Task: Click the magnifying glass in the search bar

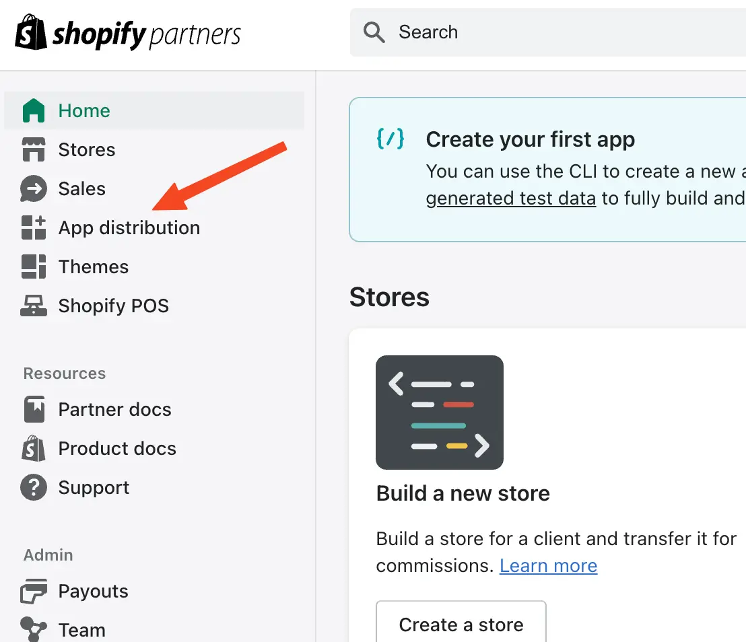Action: point(374,32)
